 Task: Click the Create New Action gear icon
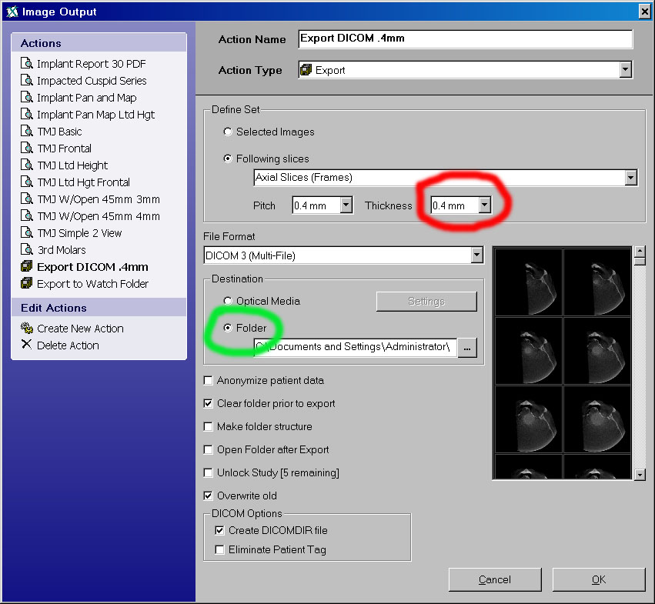click(27, 328)
